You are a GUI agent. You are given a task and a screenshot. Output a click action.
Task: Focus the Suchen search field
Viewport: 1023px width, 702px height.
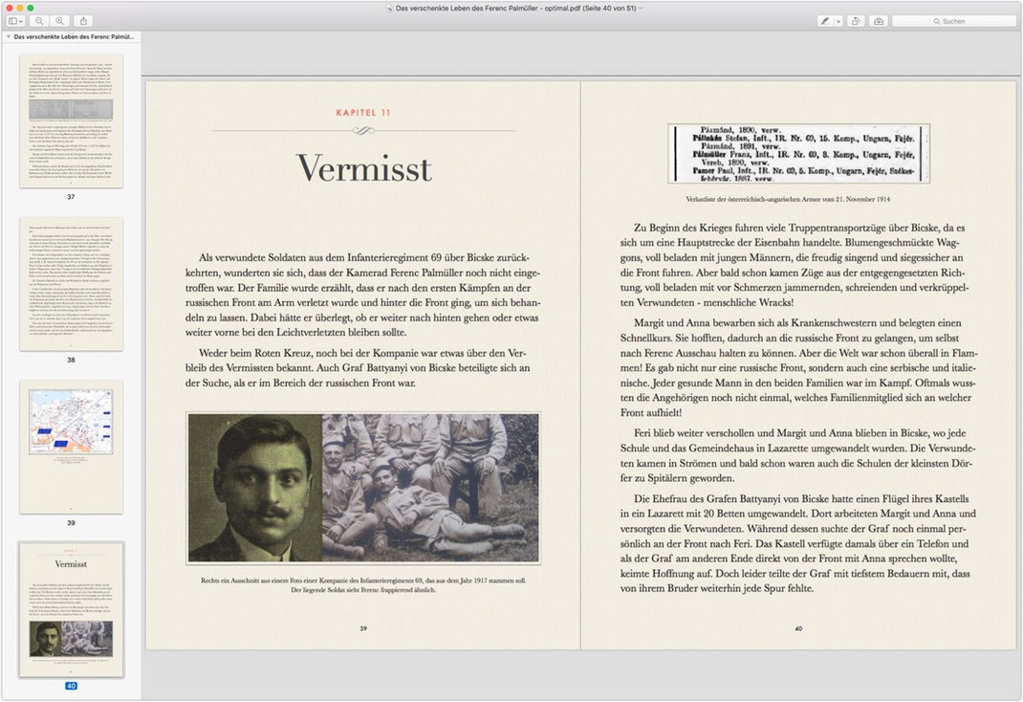[954, 21]
